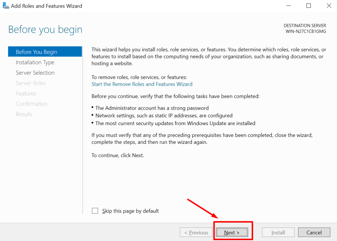
Task: Go to Installation Type step
Action: (x=35, y=63)
